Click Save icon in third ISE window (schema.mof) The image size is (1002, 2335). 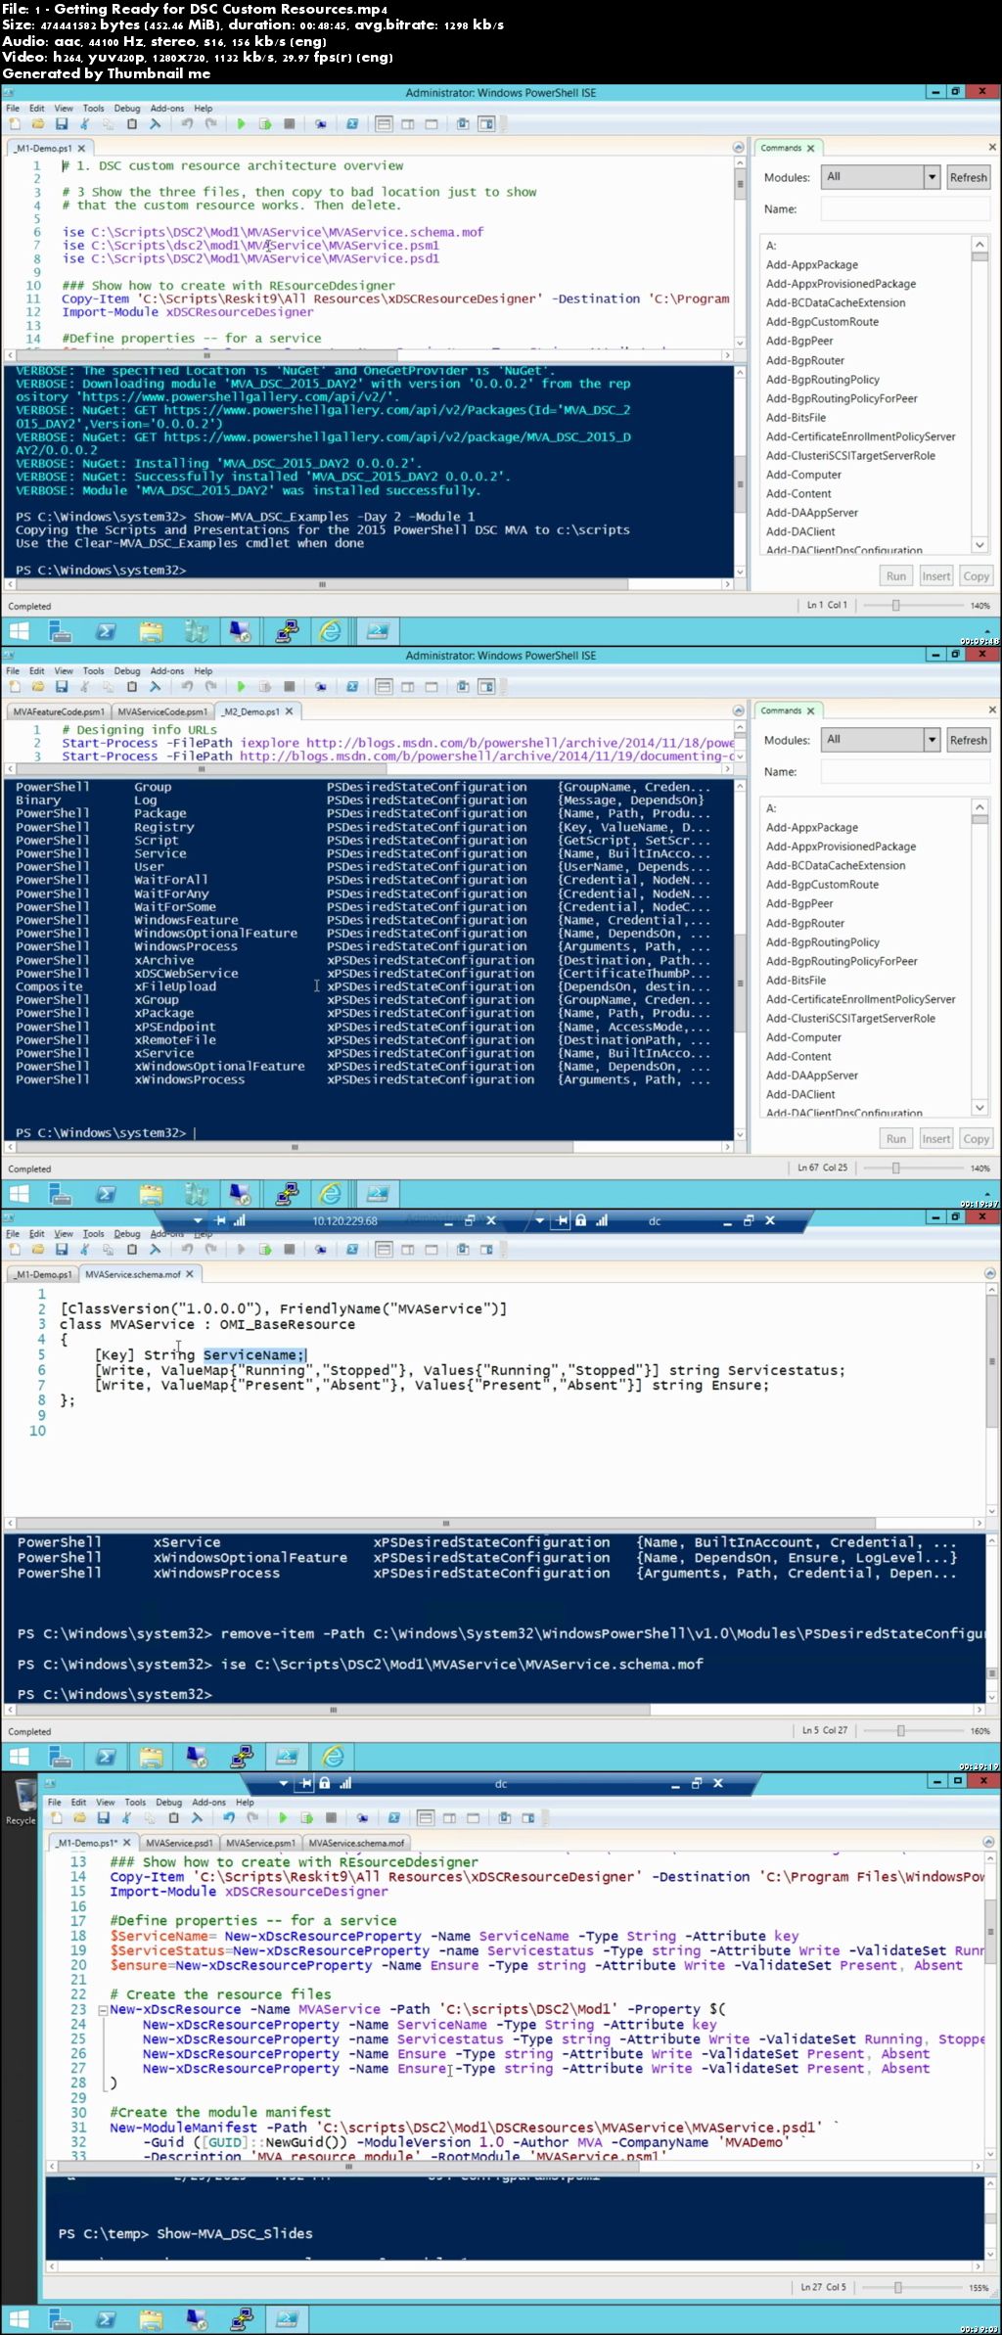tap(61, 1250)
